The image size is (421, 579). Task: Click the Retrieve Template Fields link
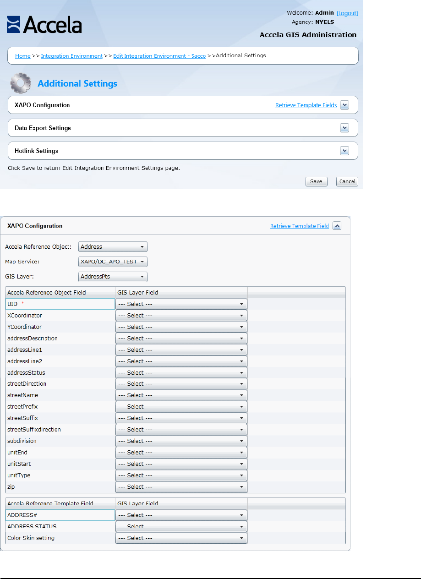click(306, 105)
